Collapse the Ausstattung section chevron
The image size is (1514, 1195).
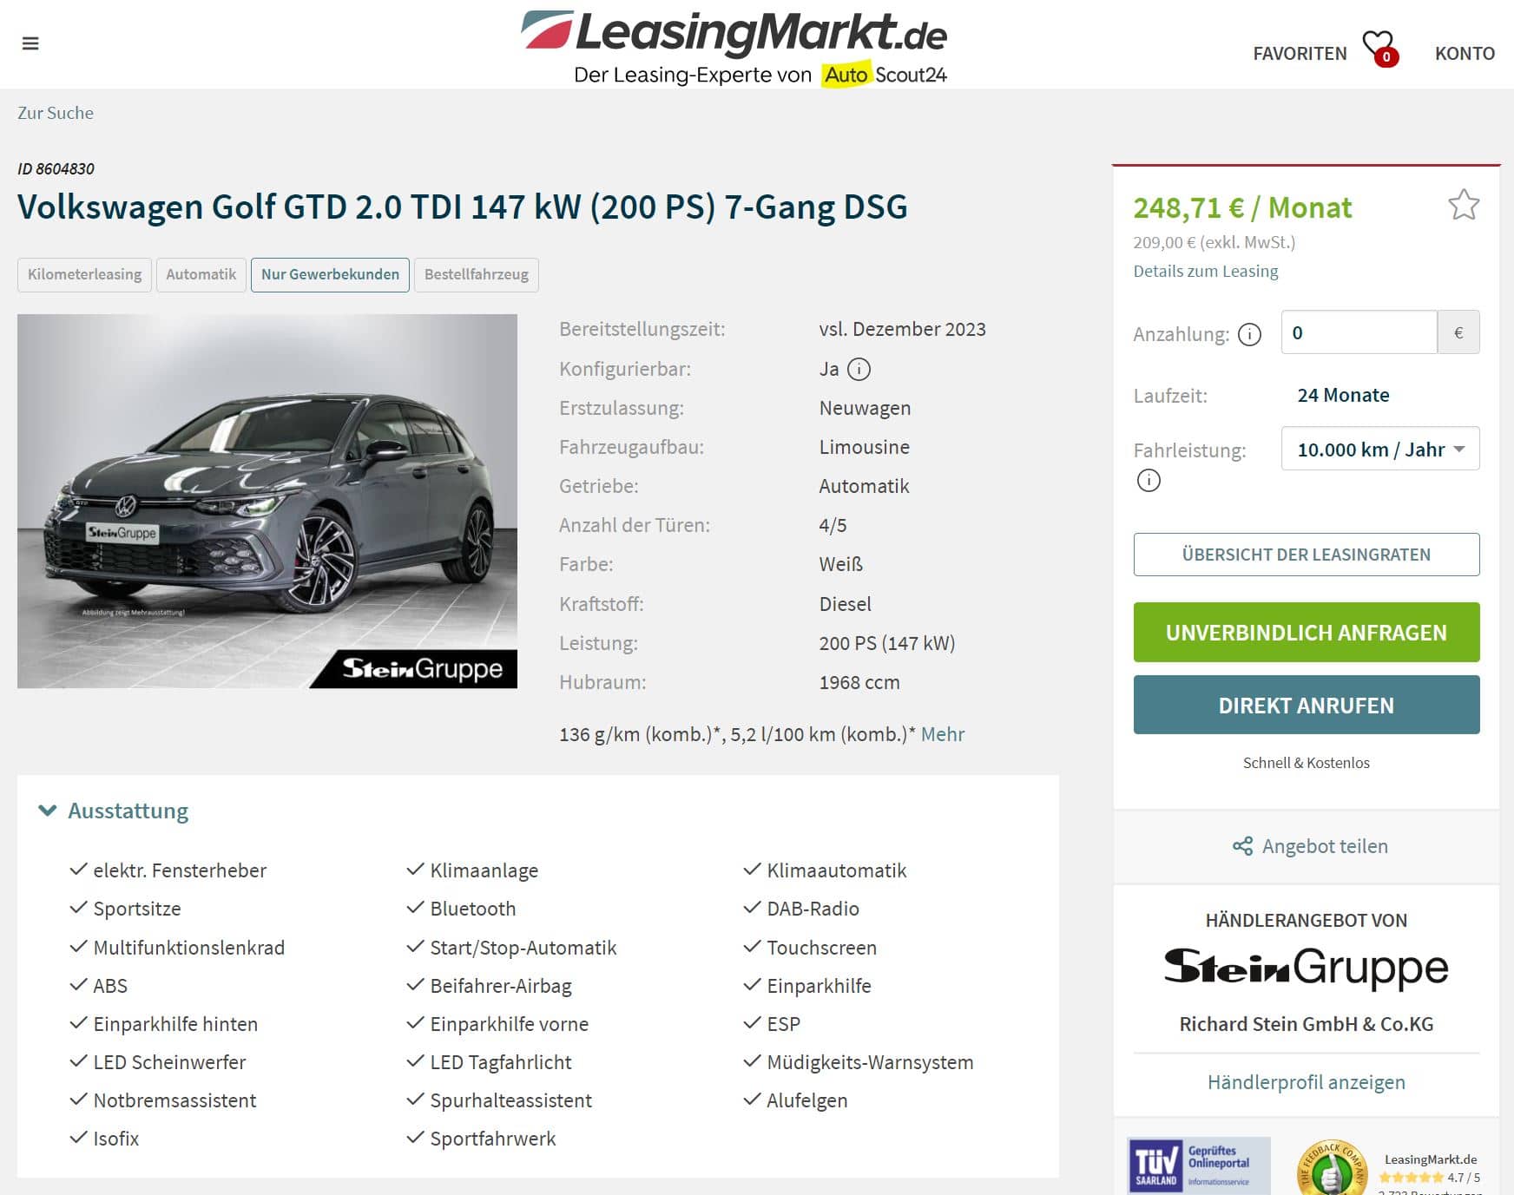point(47,811)
